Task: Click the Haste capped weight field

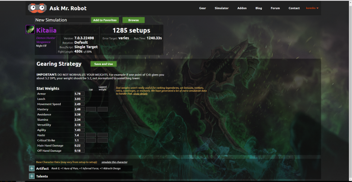Action: point(102,135)
